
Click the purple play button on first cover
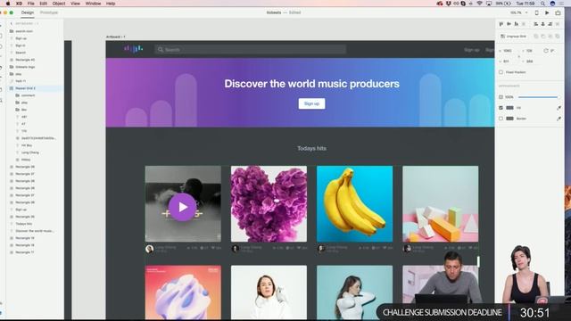coord(182,207)
